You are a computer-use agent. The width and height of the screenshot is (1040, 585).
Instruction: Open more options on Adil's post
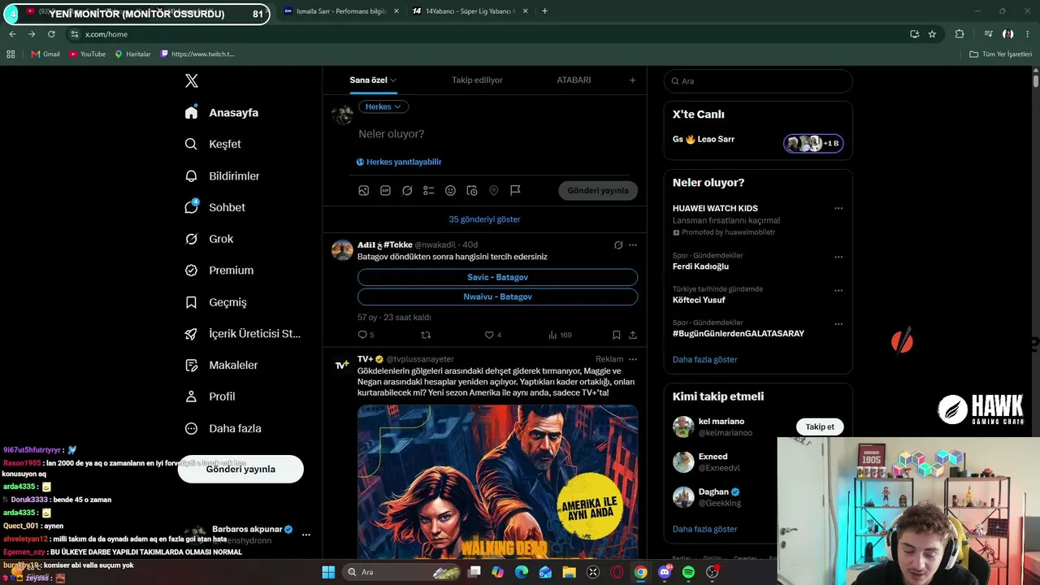(x=633, y=245)
